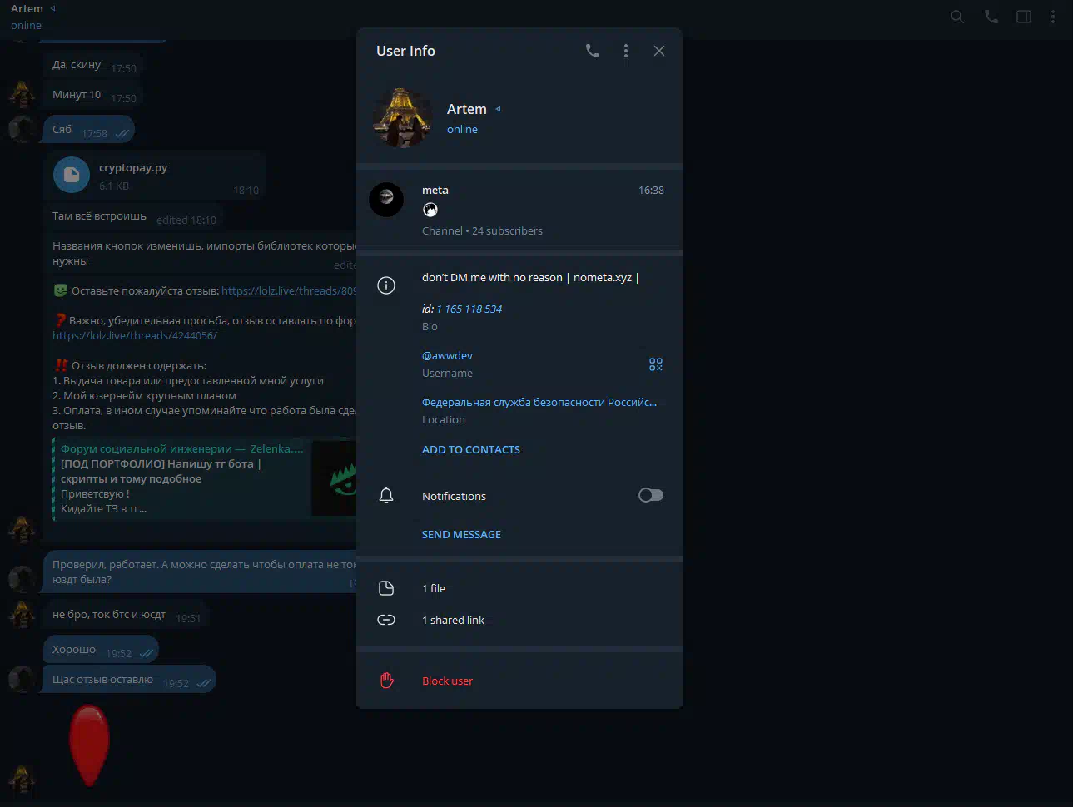Copy the @awwdev username

click(x=447, y=355)
